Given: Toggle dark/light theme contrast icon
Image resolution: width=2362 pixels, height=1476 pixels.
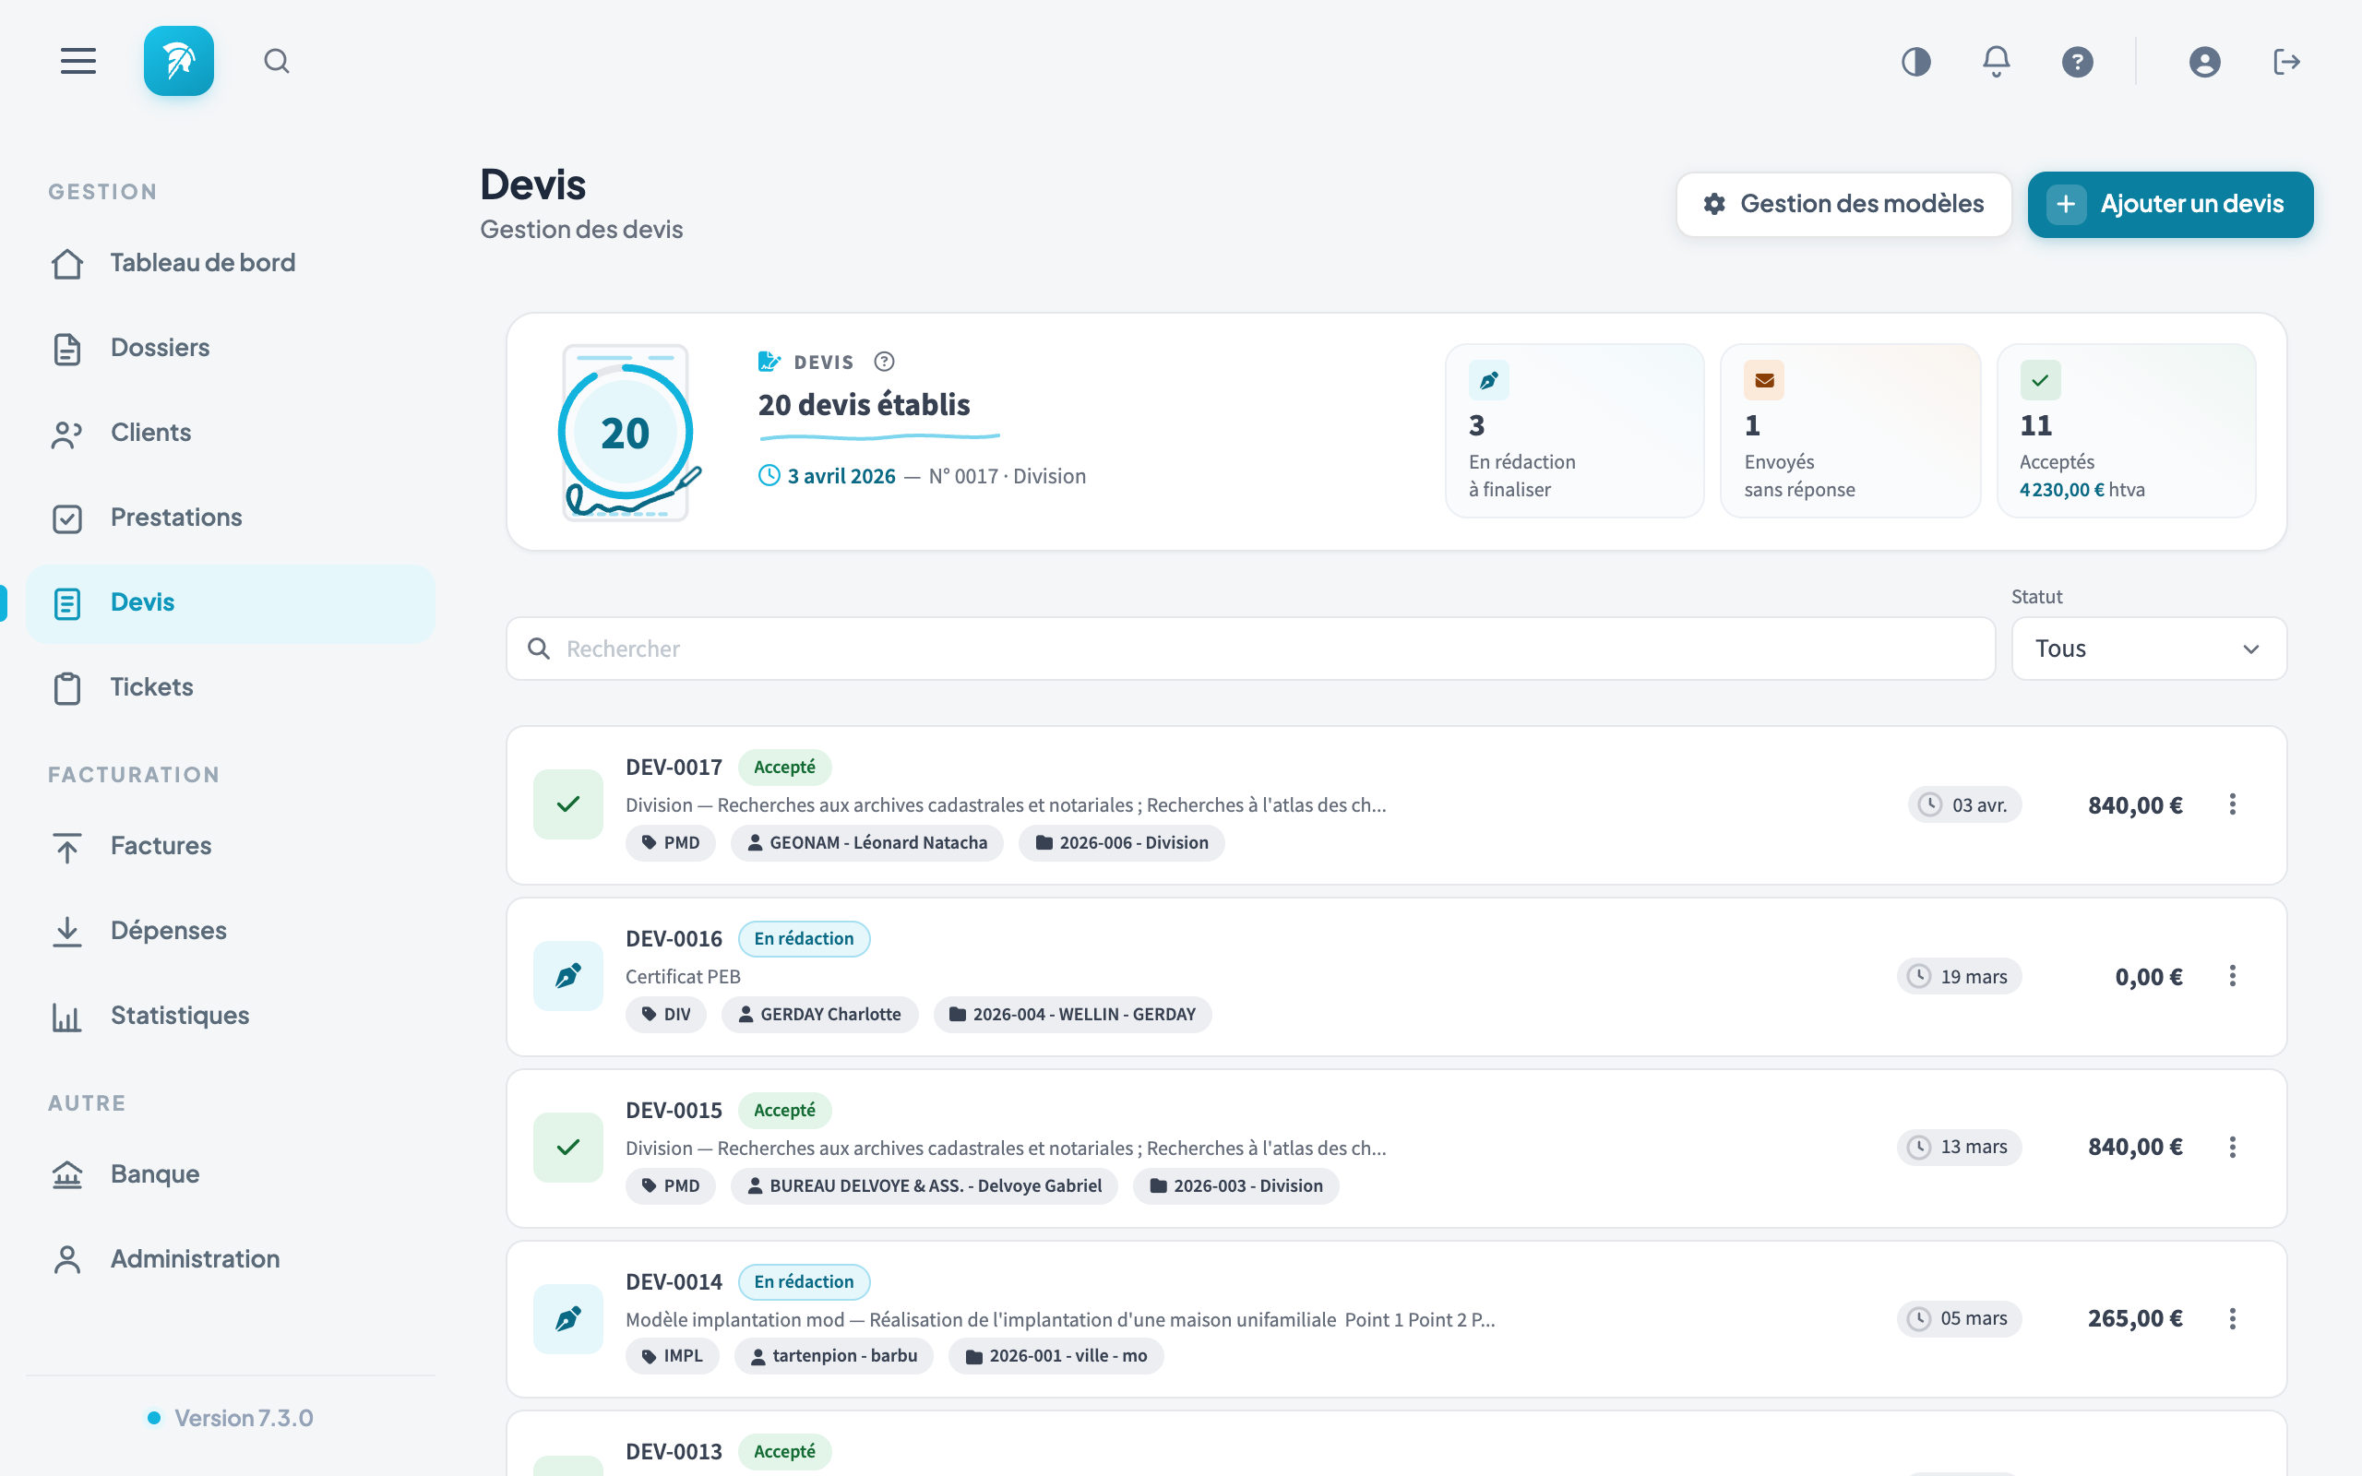Looking at the screenshot, I should click(x=1916, y=63).
